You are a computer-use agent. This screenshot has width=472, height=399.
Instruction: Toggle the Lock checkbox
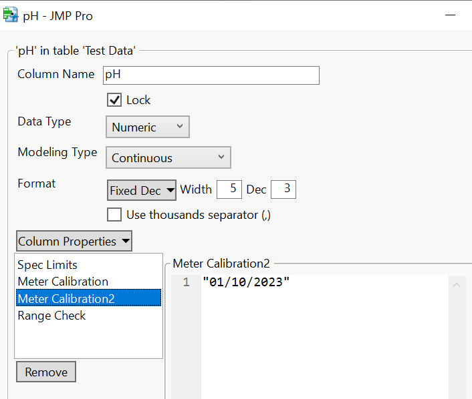click(114, 100)
